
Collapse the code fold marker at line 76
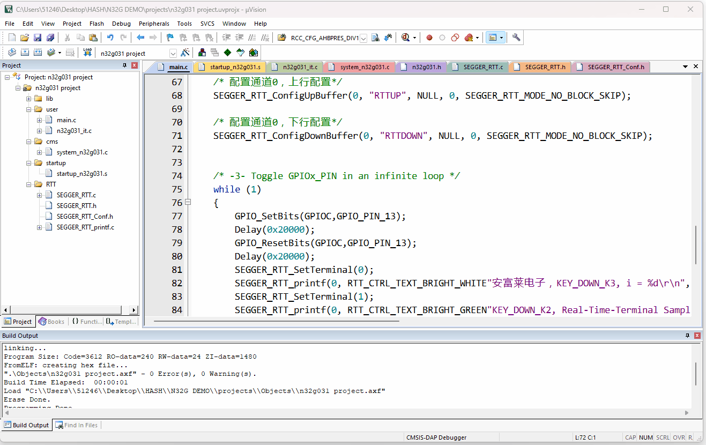[x=188, y=202]
